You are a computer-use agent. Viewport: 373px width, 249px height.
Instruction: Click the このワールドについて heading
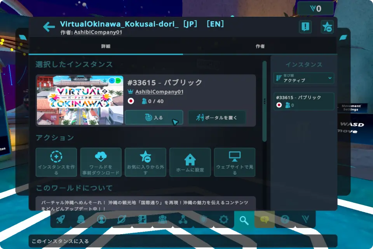tap(74, 188)
